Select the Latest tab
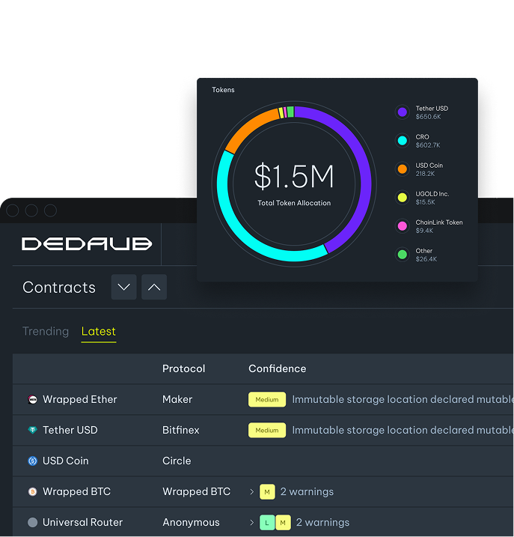The width and height of the screenshot is (514, 537). click(98, 331)
